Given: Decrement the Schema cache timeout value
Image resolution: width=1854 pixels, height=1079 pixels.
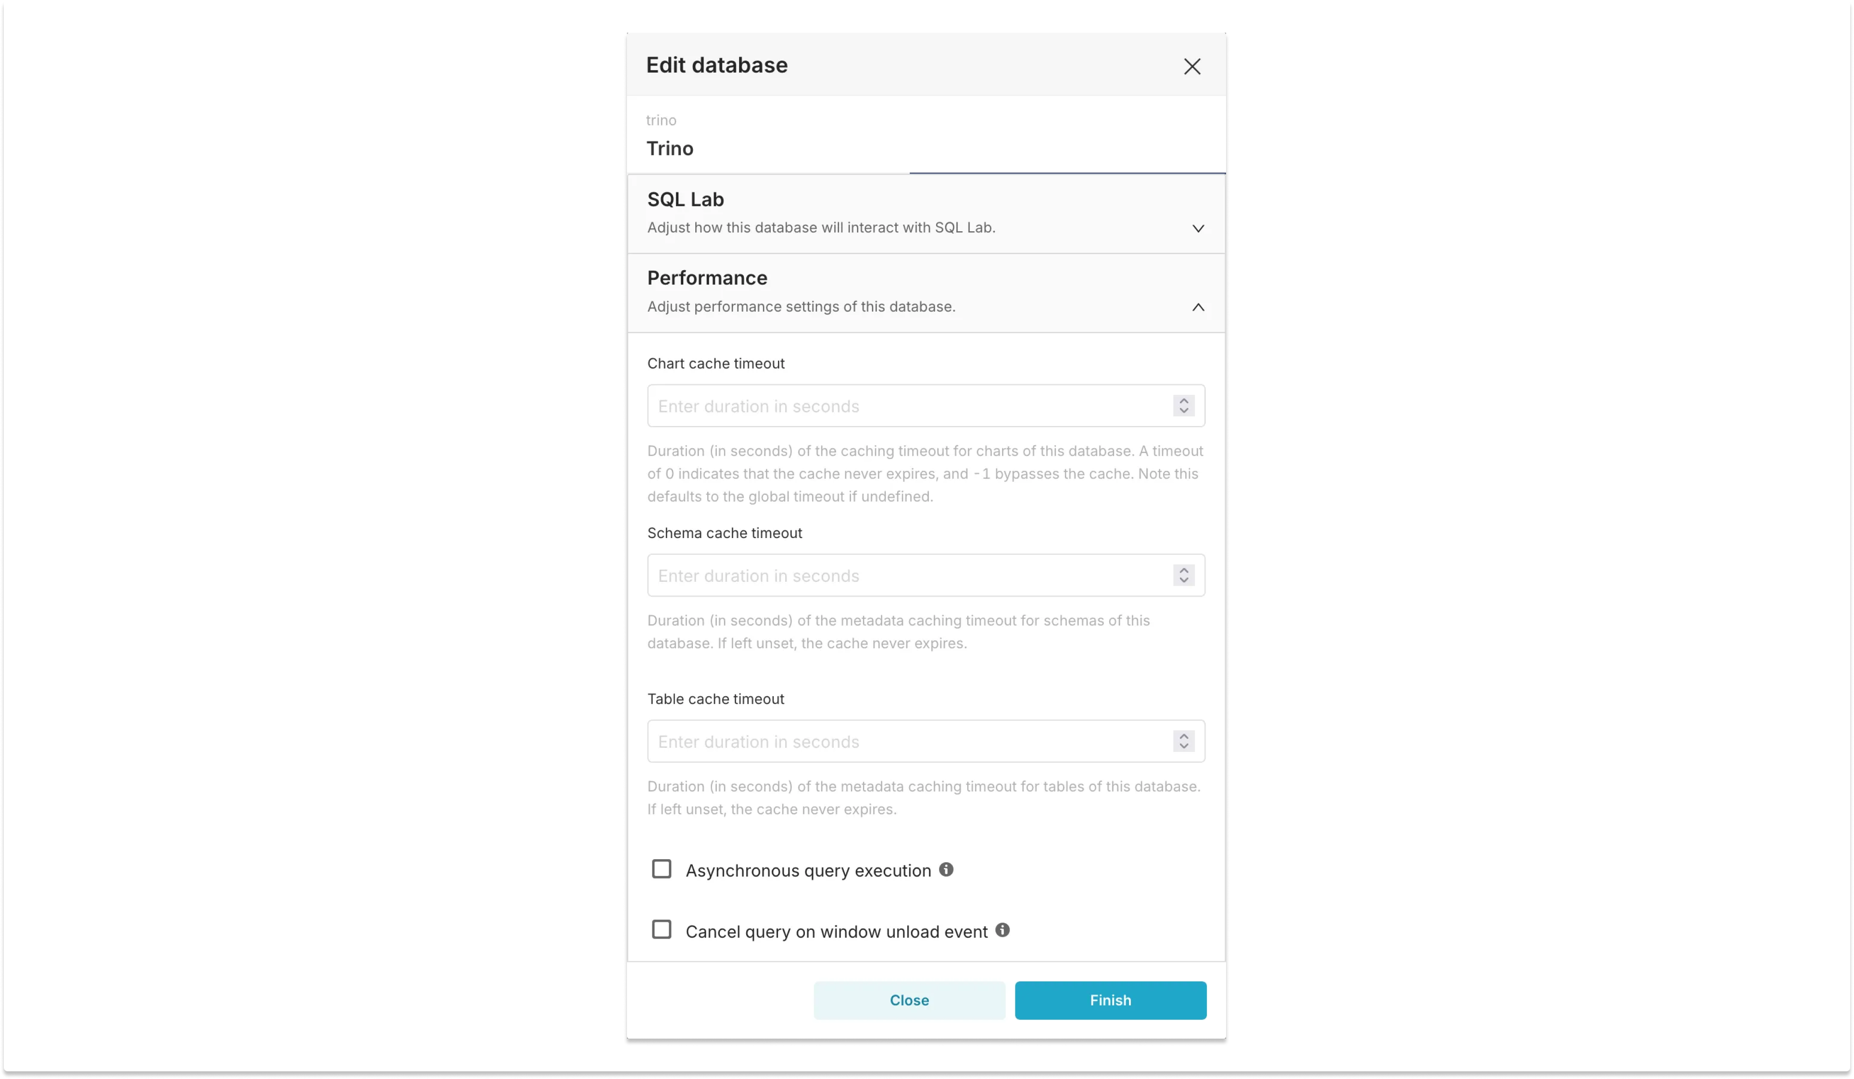Looking at the screenshot, I should [1183, 580].
